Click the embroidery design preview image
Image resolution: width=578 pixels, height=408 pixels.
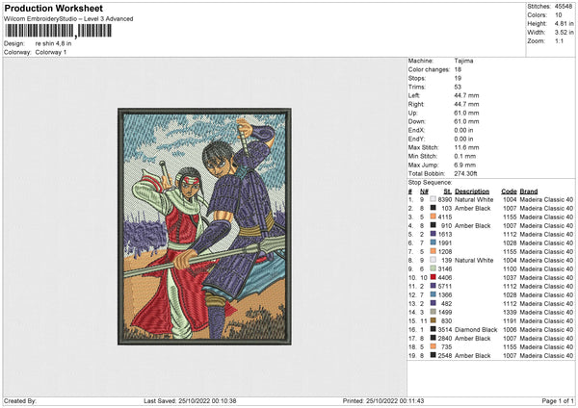click(204, 226)
